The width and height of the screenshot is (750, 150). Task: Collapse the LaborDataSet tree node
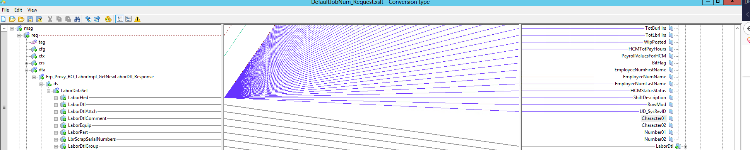tap(49, 91)
